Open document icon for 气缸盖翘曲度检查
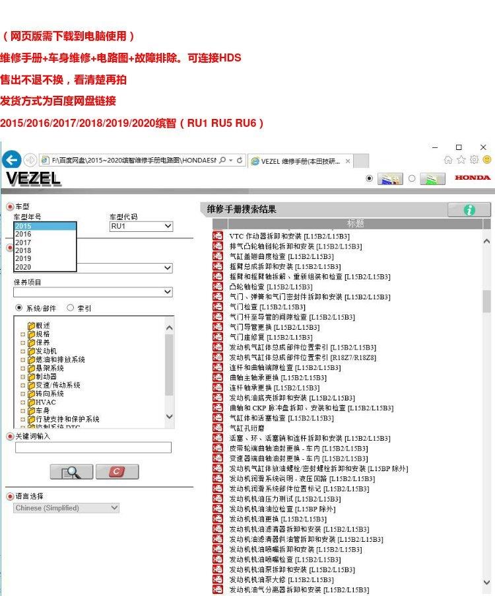Screen dimensions: 495x596 tap(218, 256)
